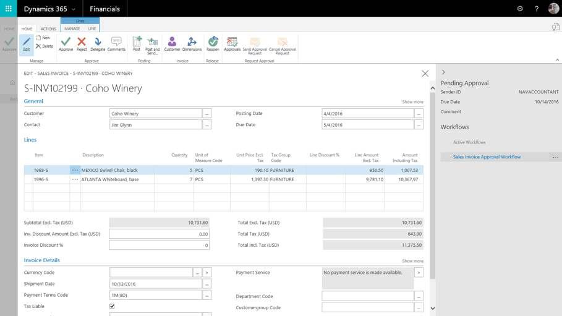
Task: Show more in General section
Action: (x=412, y=102)
